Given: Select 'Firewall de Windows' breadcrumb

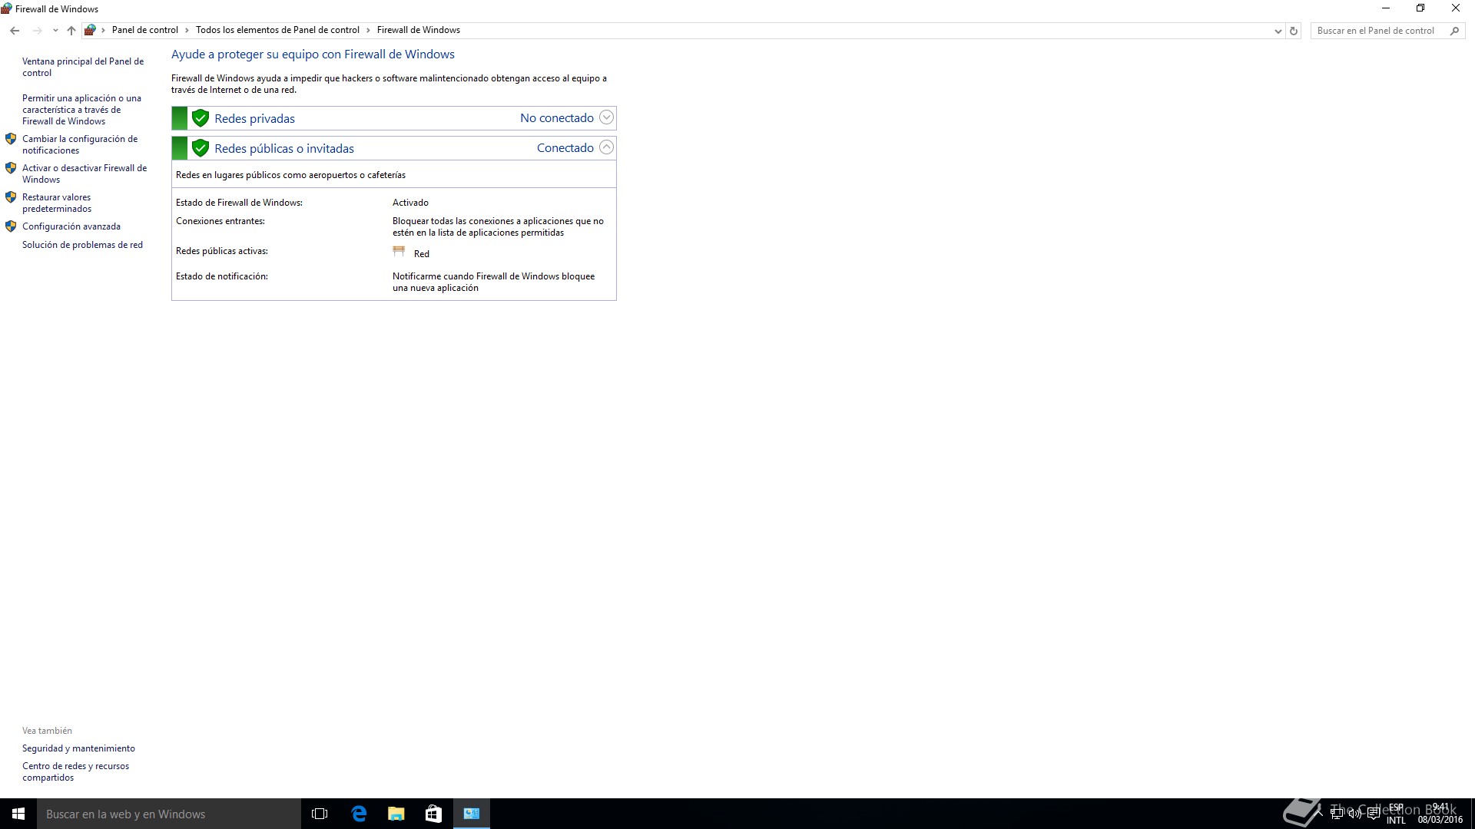Looking at the screenshot, I should click(418, 30).
